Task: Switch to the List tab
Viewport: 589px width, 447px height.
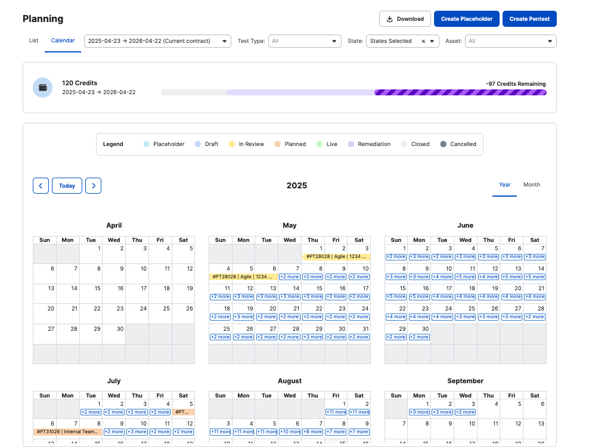Action: click(33, 41)
